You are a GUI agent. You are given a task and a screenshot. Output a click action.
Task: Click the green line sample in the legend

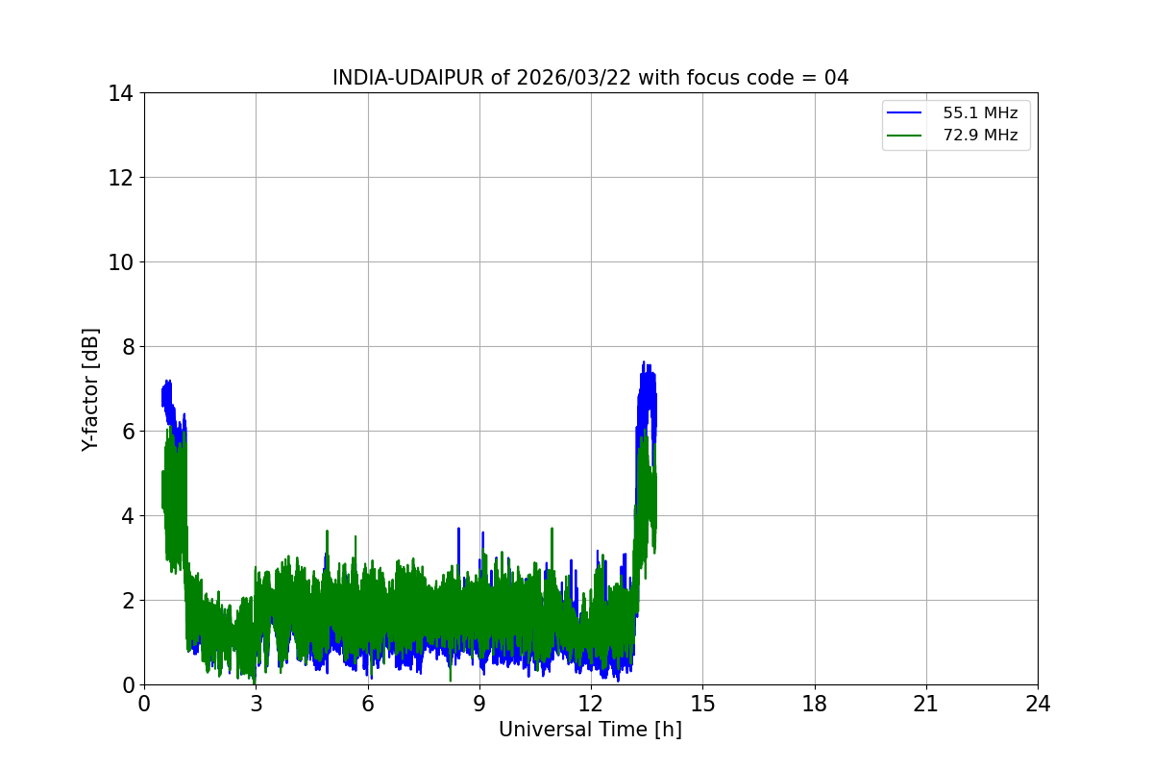(x=904, y=136)
